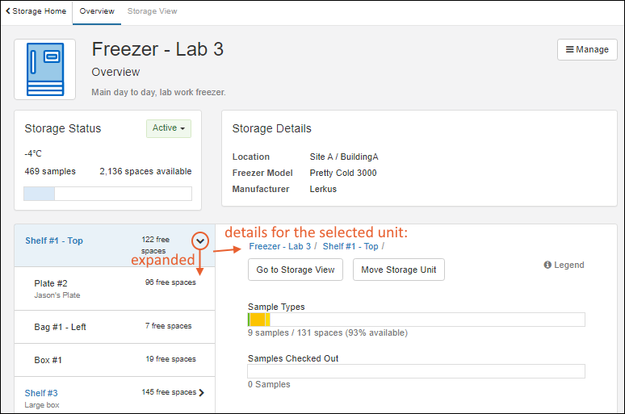Open the Active status dropdown

[169, 128]
